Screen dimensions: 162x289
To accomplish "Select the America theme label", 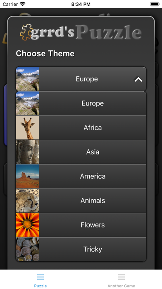I will 93,176.
